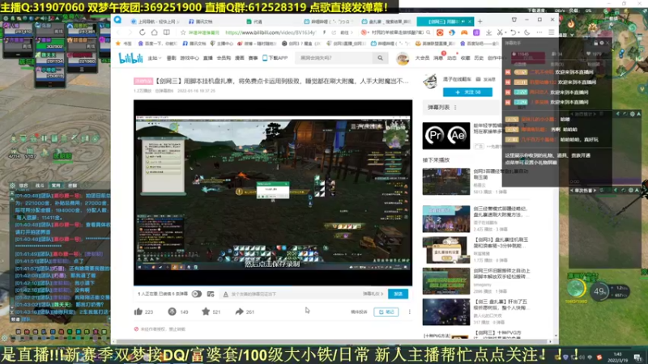Open the browser hamburger menu icon
648x364 pixels.
pos(552,32)
